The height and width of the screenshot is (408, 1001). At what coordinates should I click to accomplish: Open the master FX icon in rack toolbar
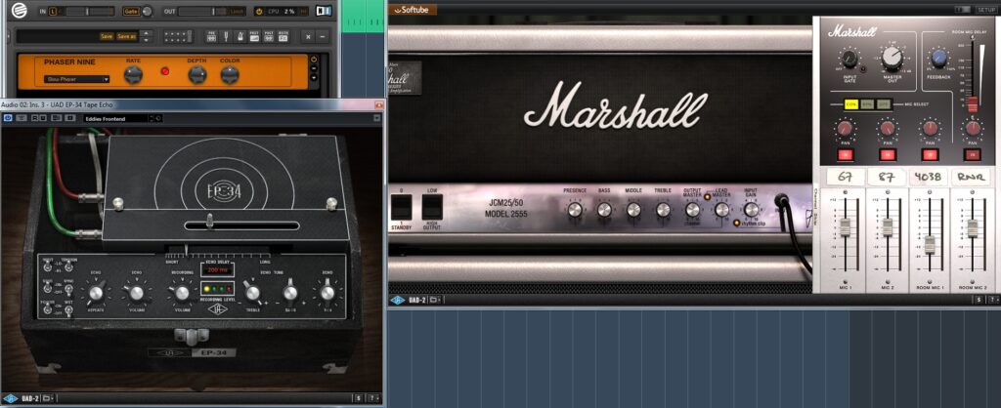point(283,36)
